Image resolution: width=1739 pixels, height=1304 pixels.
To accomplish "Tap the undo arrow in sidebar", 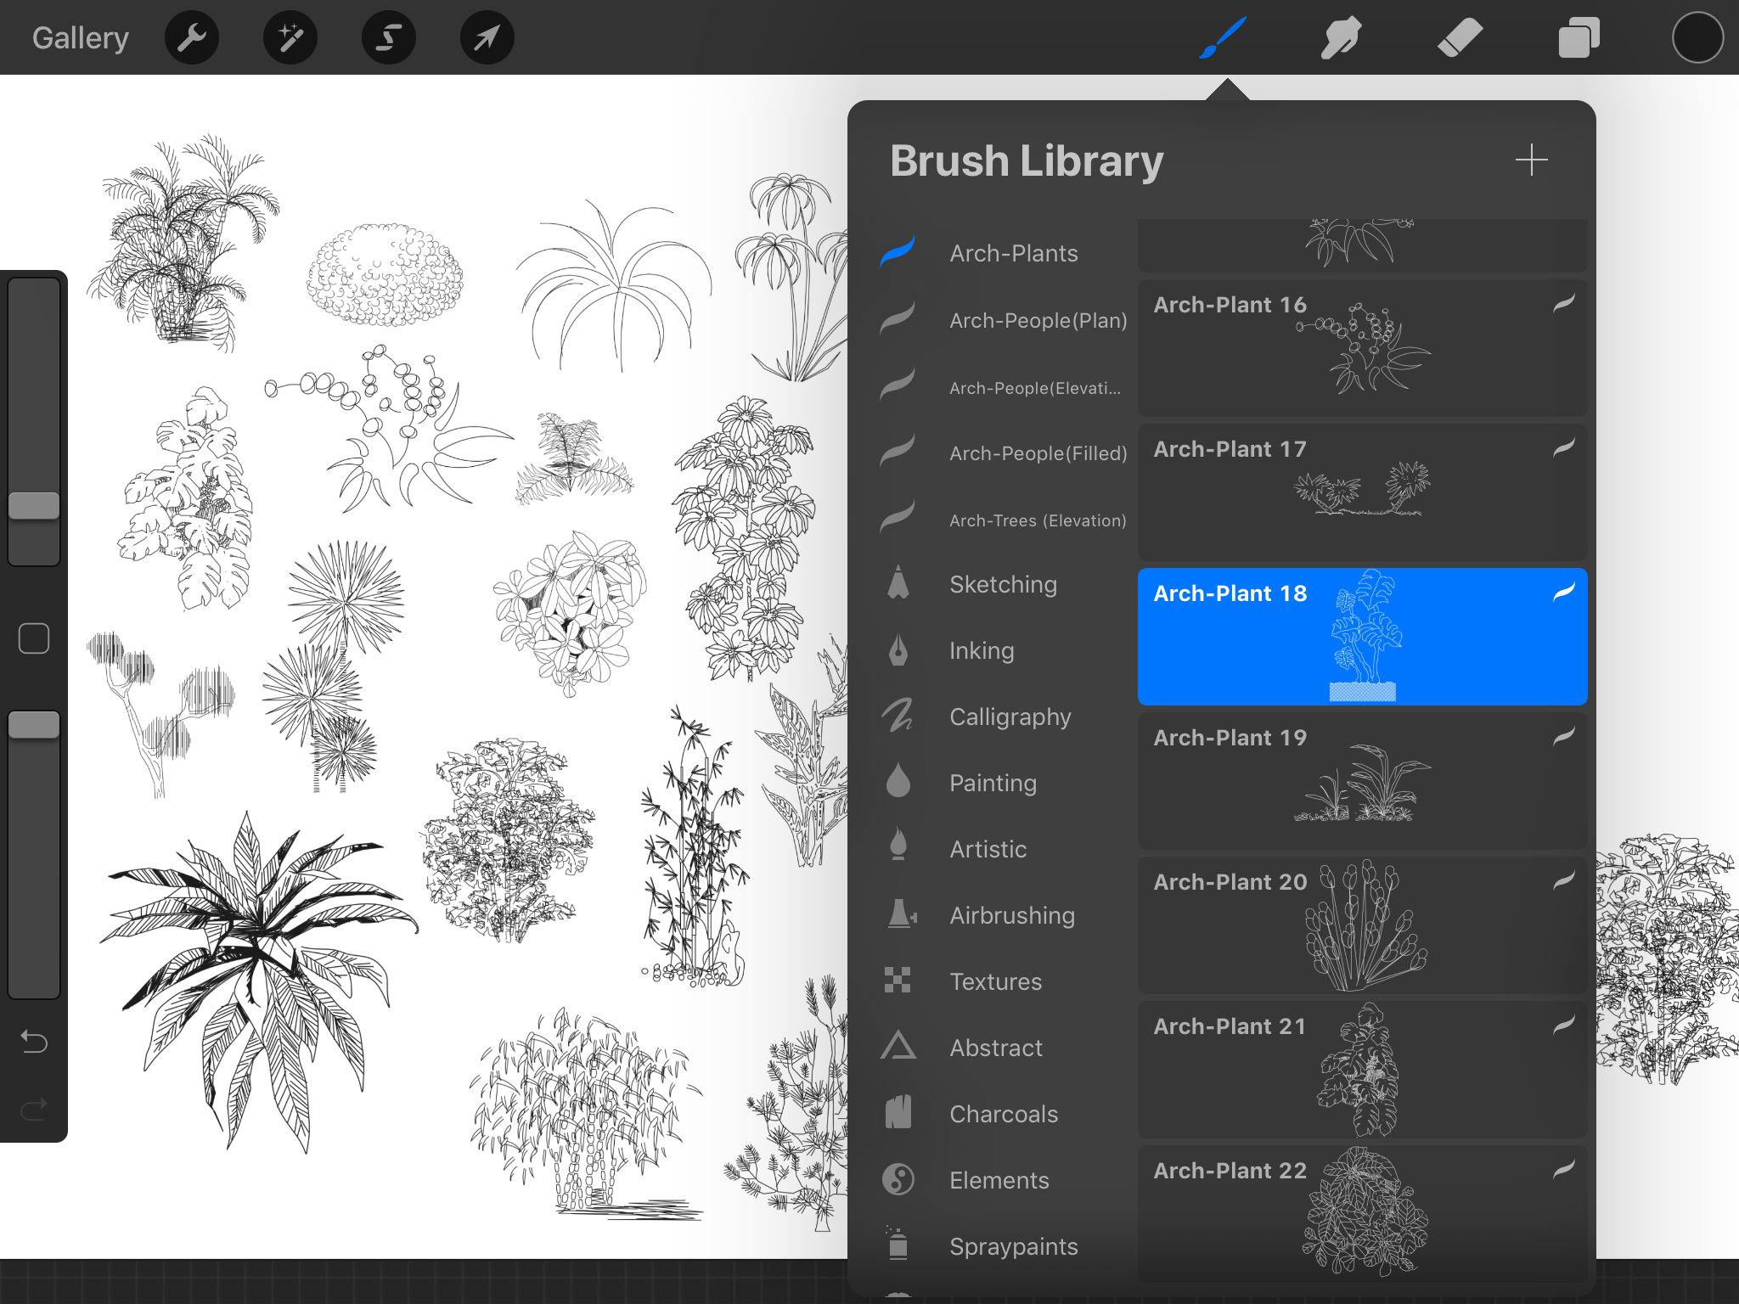I will tap(34, 1041).
